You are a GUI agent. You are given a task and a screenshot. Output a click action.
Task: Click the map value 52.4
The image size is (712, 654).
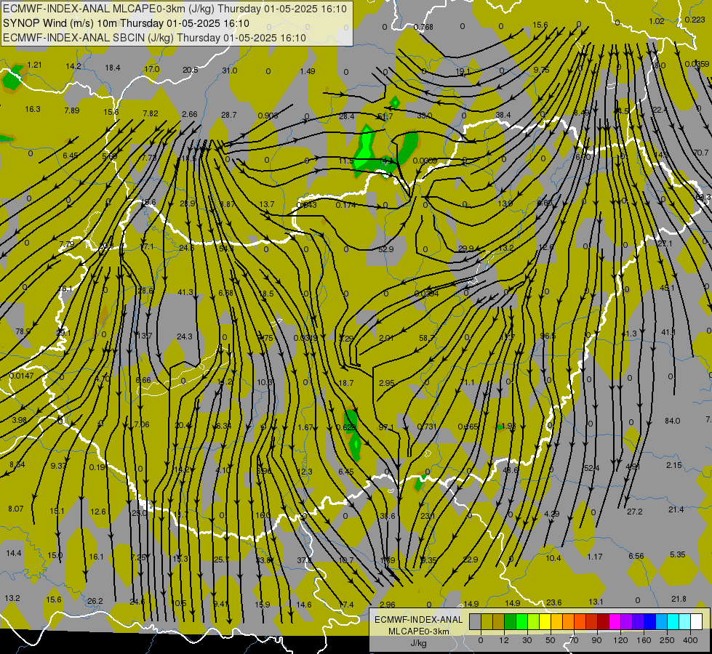point(592,468)
